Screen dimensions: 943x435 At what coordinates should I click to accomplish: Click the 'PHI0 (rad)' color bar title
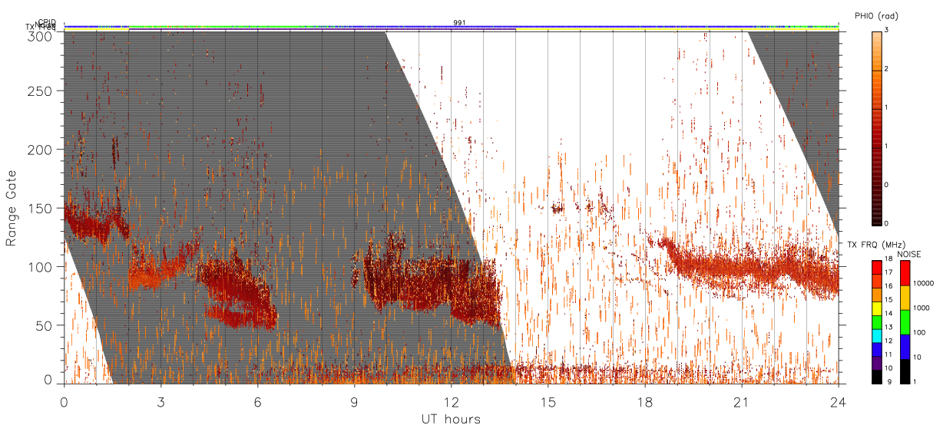tap(877, 16)
